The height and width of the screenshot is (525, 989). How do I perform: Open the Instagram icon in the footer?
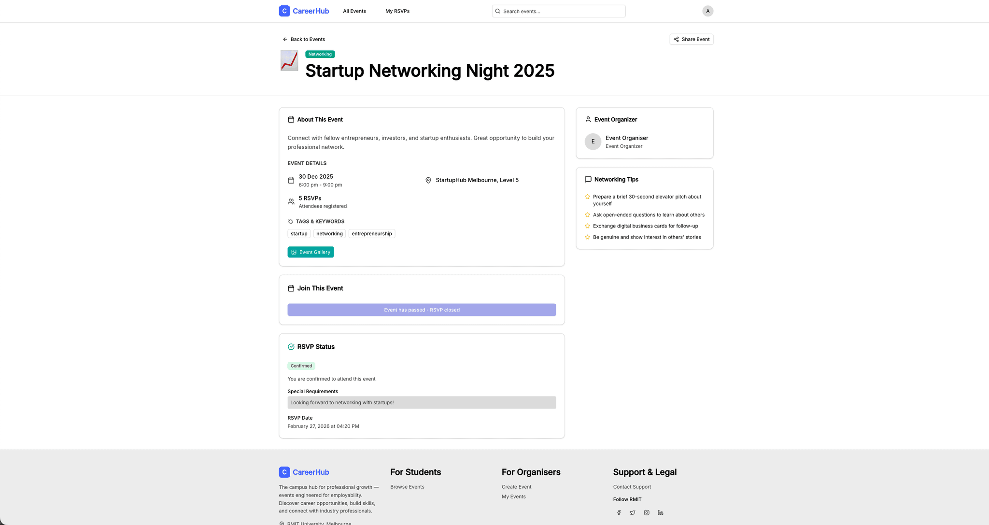tap(647, 512)
